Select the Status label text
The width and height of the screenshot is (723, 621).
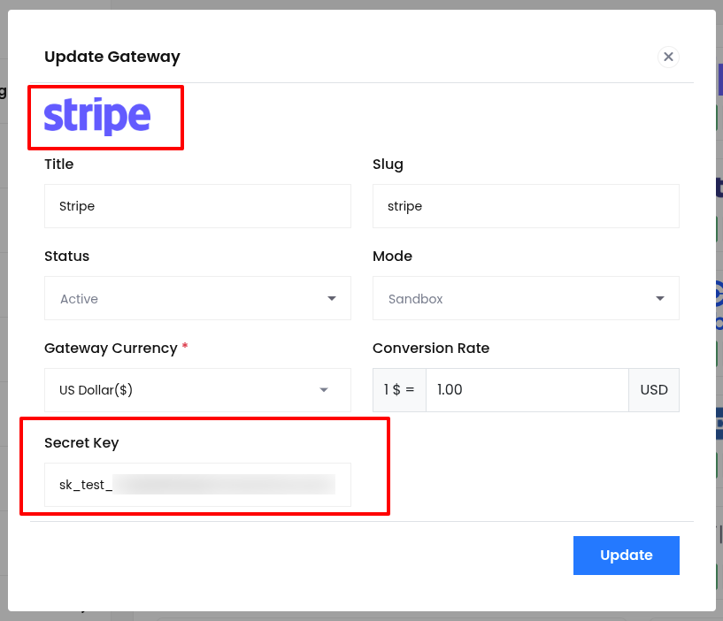pos(67,256)
